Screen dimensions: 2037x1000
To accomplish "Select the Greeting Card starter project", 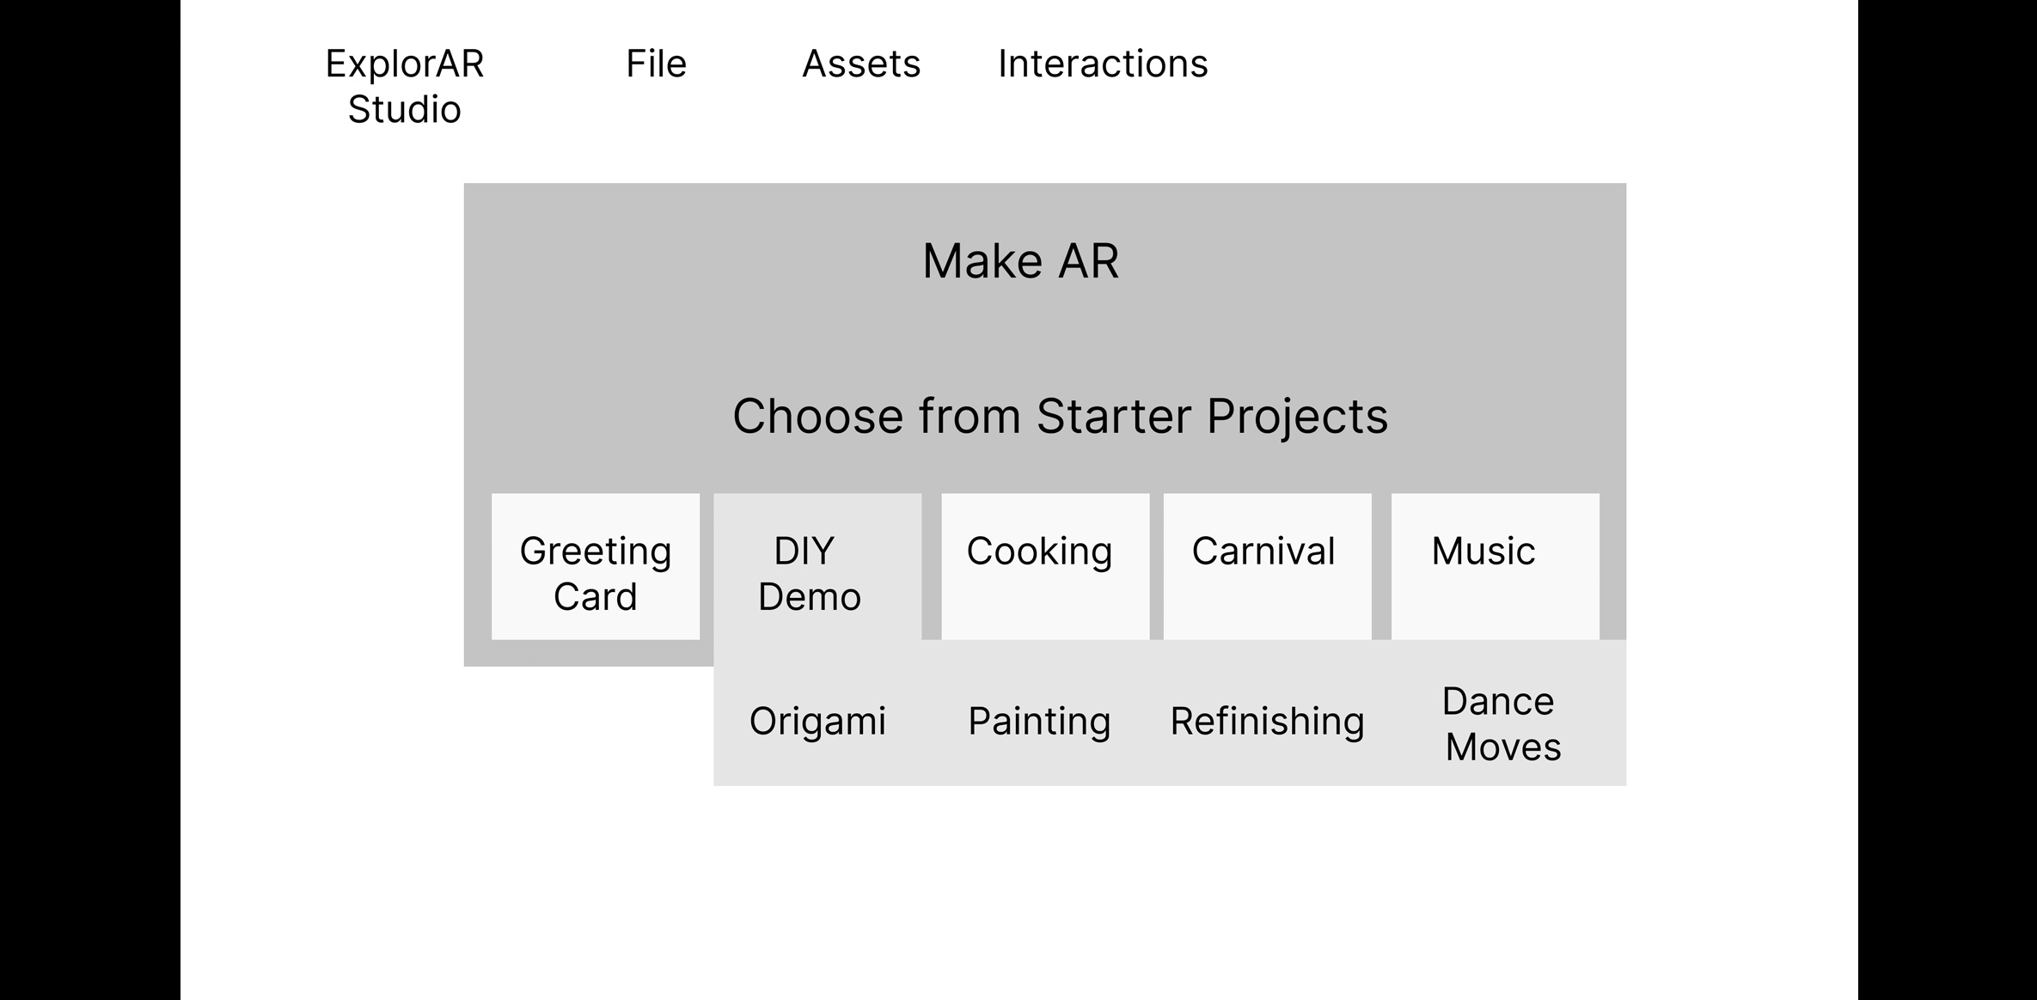I will tap(596, 566).
